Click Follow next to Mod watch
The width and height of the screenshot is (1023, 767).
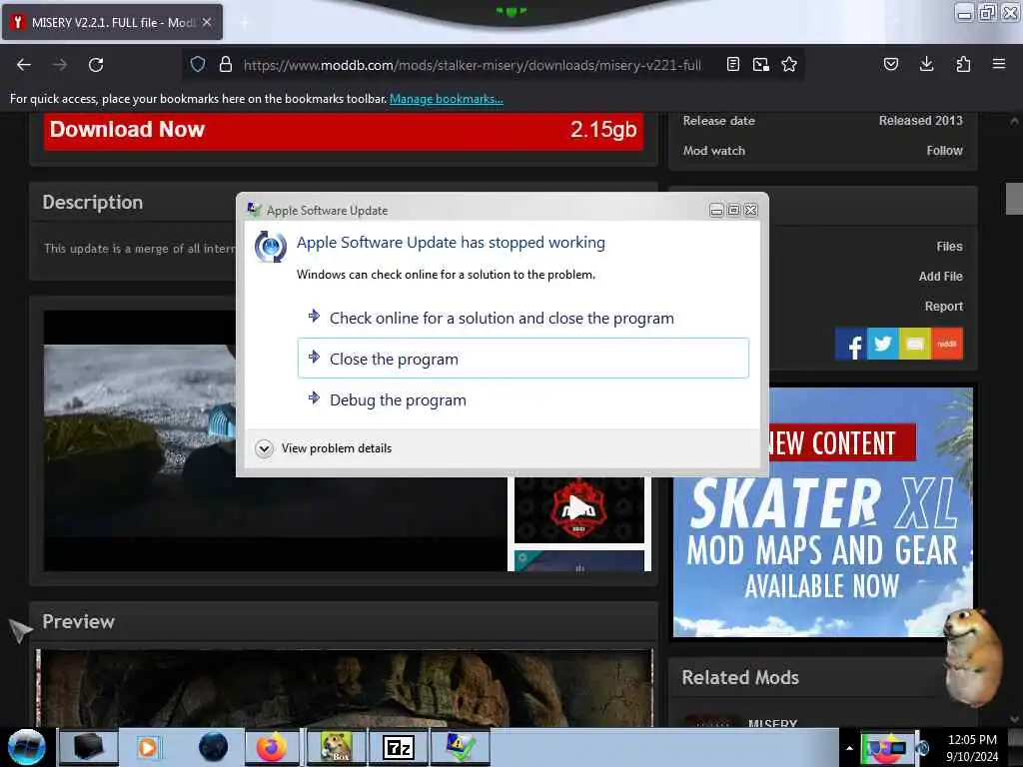click(944, 151)
